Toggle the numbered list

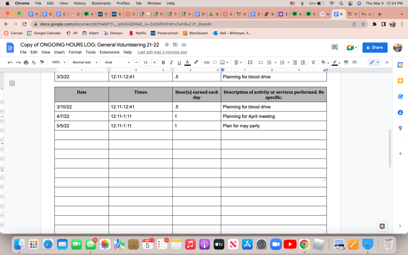click(282, 62)
